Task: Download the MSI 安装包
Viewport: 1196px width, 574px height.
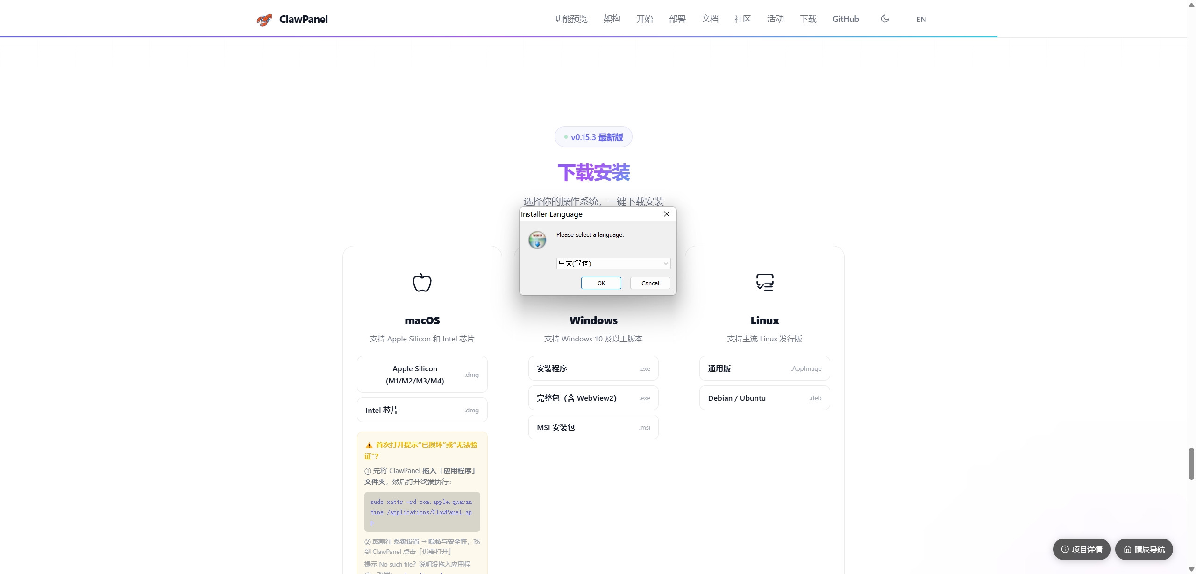Action: point(593,427)
